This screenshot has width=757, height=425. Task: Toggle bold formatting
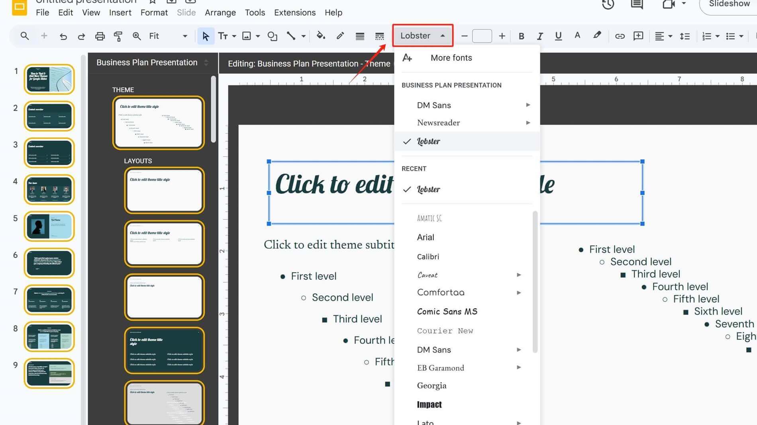521,36
